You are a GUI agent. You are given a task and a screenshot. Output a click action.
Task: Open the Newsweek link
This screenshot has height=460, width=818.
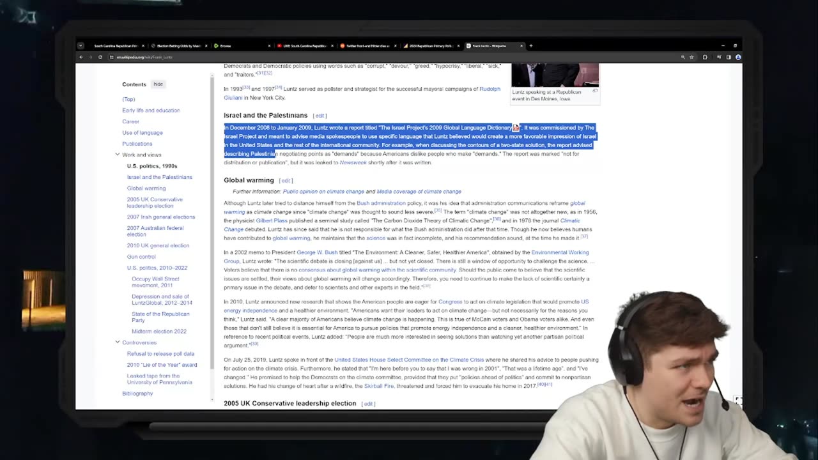tap(353, 162)
